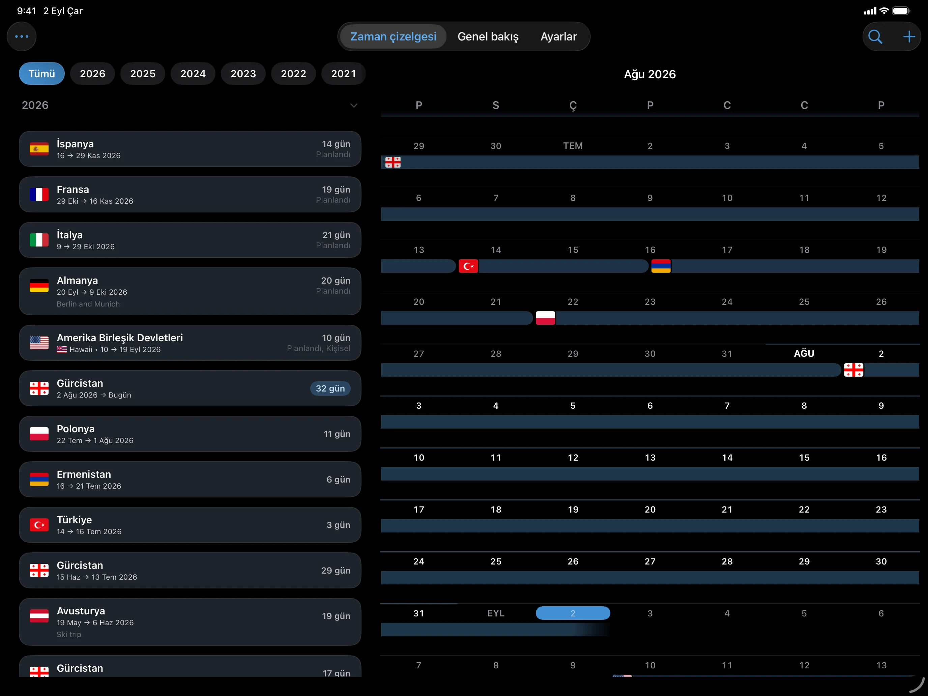Open the Fransa trip card
This screenshot has height=696, width=928.
(x=190, y=195)
